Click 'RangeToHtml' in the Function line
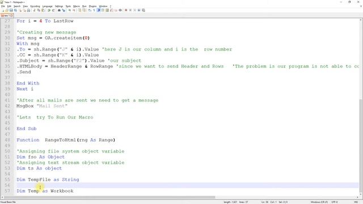The image size is (363, 204). click(x=60, y=140)
